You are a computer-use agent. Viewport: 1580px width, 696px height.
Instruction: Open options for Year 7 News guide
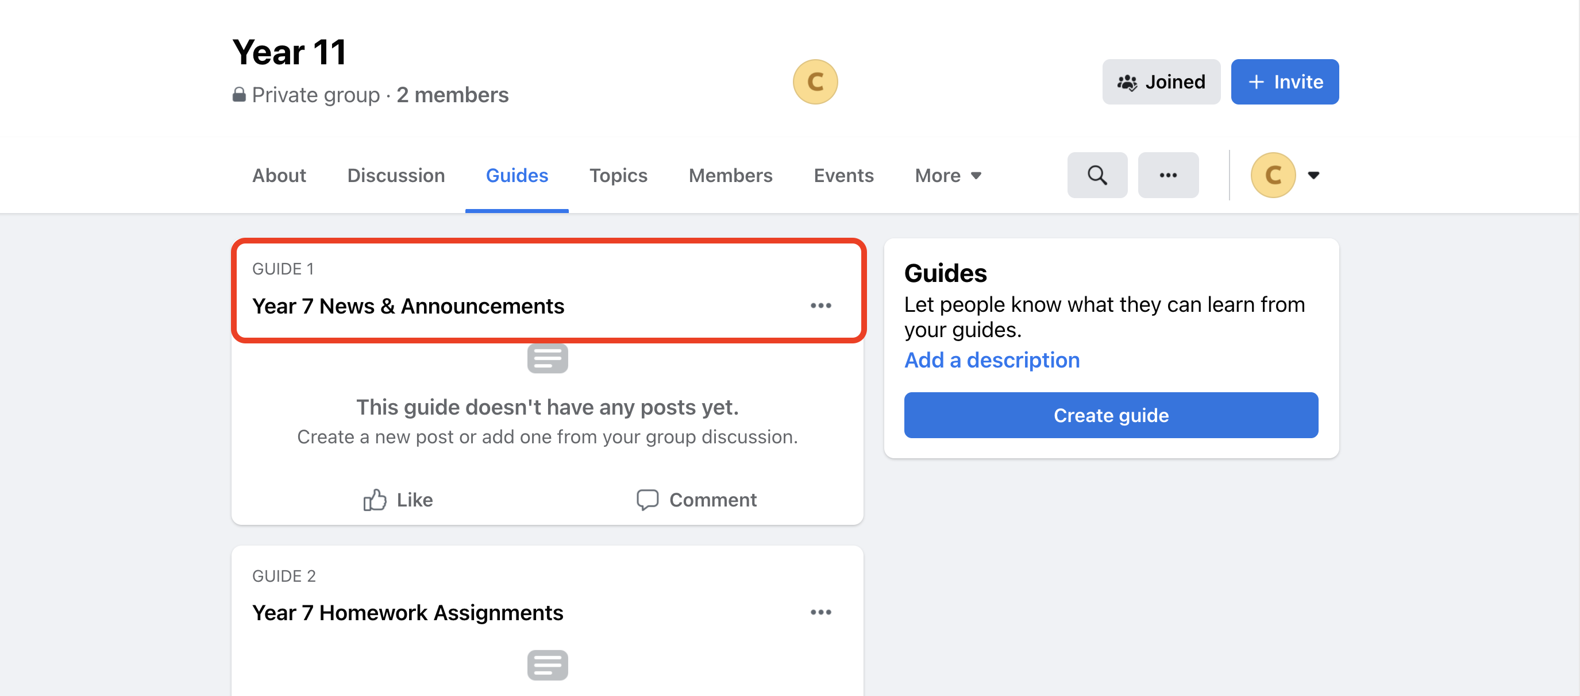[x=820, y=306]
